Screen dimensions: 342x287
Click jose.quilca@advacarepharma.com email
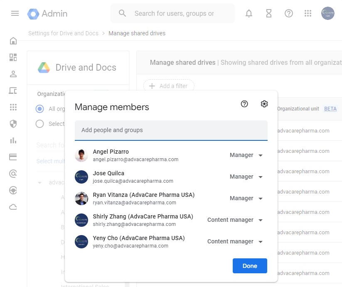133,181
